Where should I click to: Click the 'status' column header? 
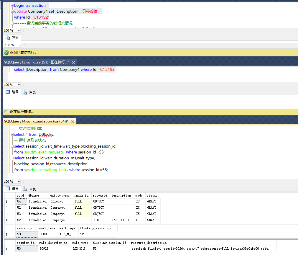(153, 195)
